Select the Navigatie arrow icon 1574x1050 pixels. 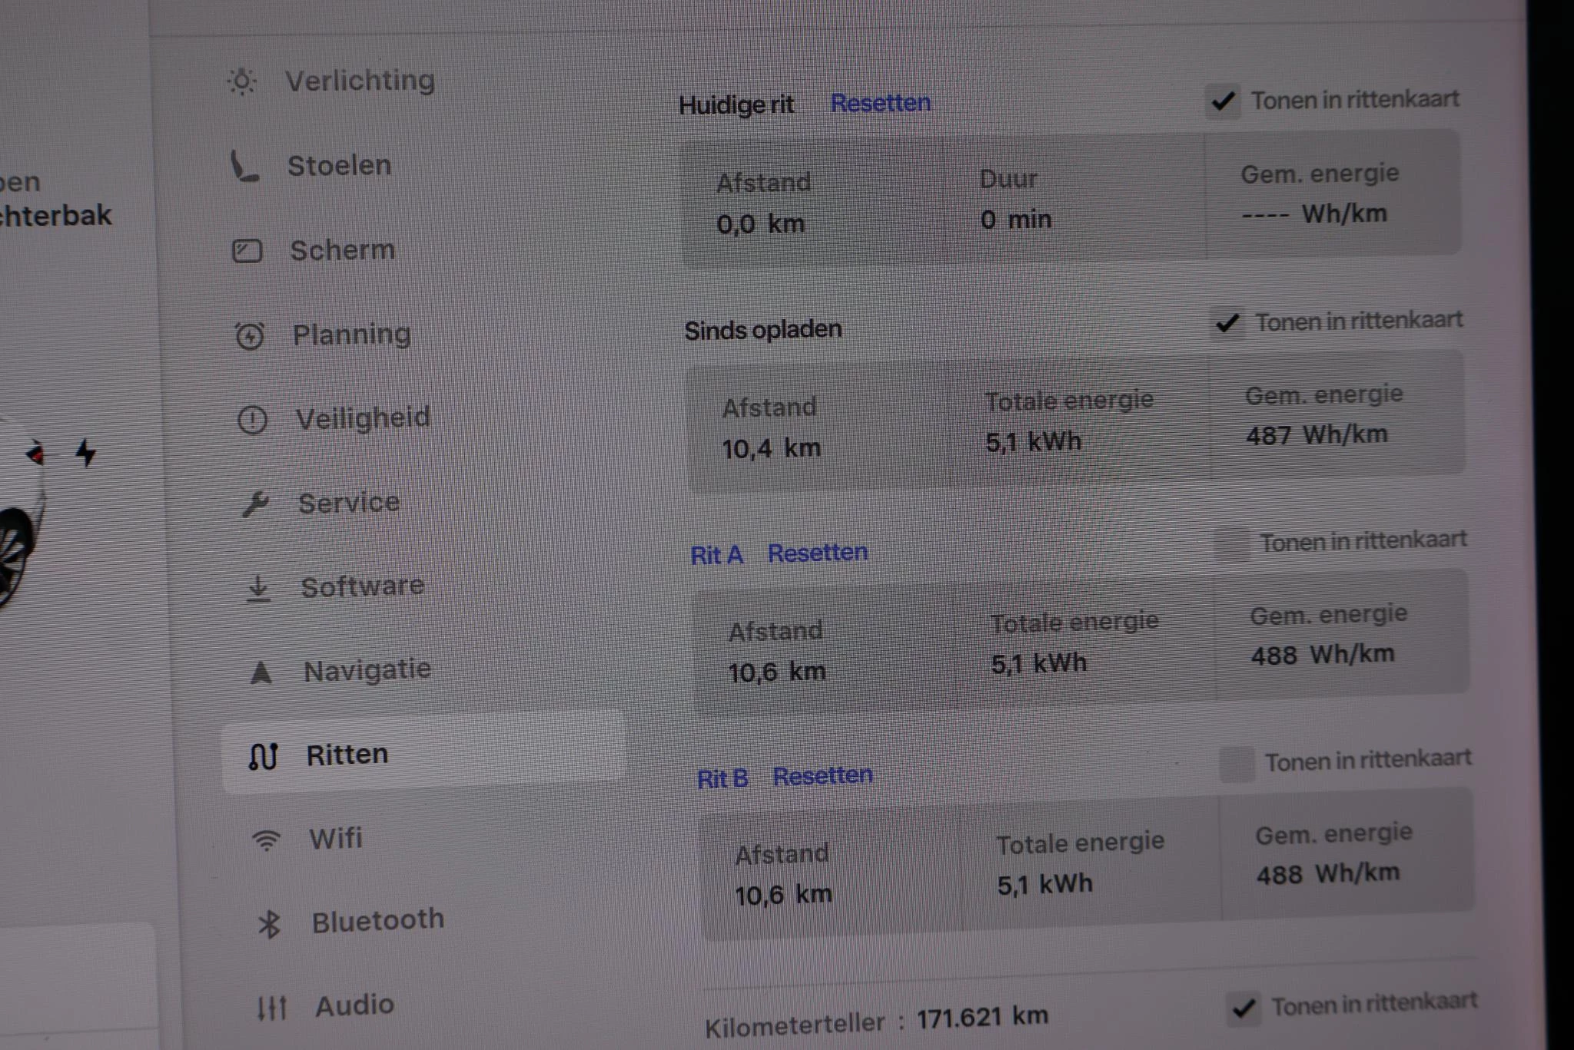coord(261,673)
